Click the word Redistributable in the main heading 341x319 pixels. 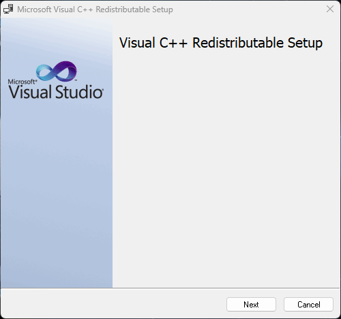[238, 42]
